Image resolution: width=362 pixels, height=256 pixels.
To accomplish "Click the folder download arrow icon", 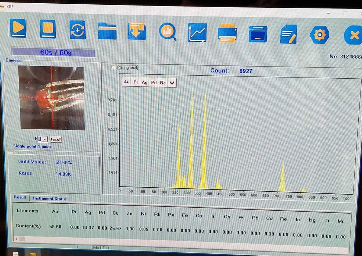I will coord(137,31).
